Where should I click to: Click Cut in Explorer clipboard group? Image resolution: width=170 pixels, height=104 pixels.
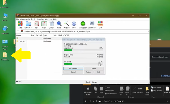(107, 88)
